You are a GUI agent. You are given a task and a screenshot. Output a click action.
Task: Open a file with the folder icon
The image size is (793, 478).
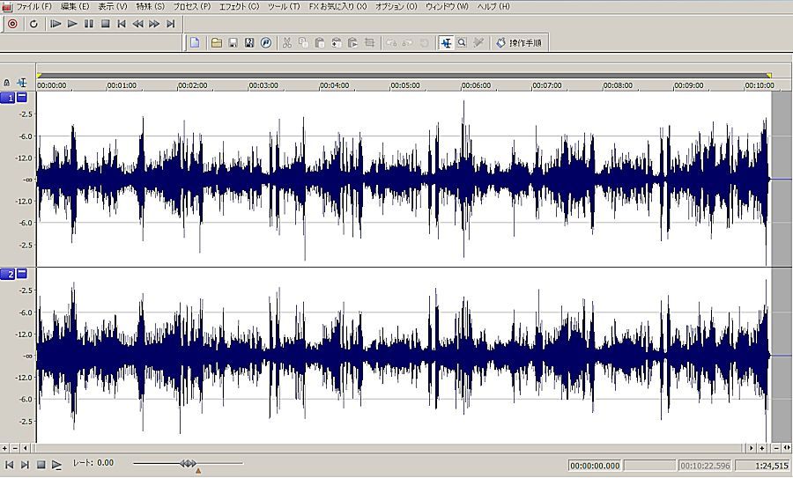(217, 43)
